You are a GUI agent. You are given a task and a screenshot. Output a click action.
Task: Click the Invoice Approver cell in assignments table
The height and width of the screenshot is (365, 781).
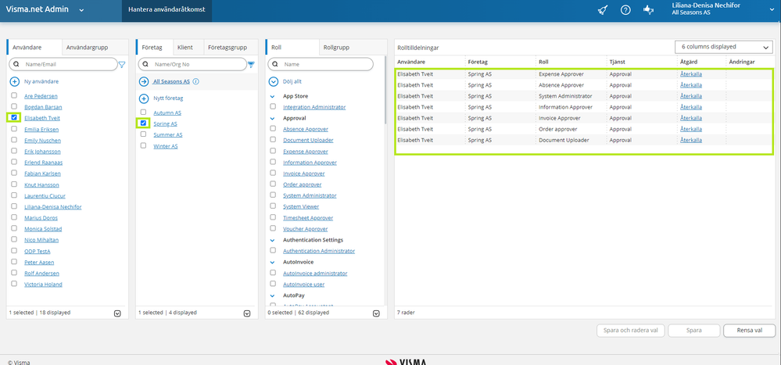pos(560,118)
